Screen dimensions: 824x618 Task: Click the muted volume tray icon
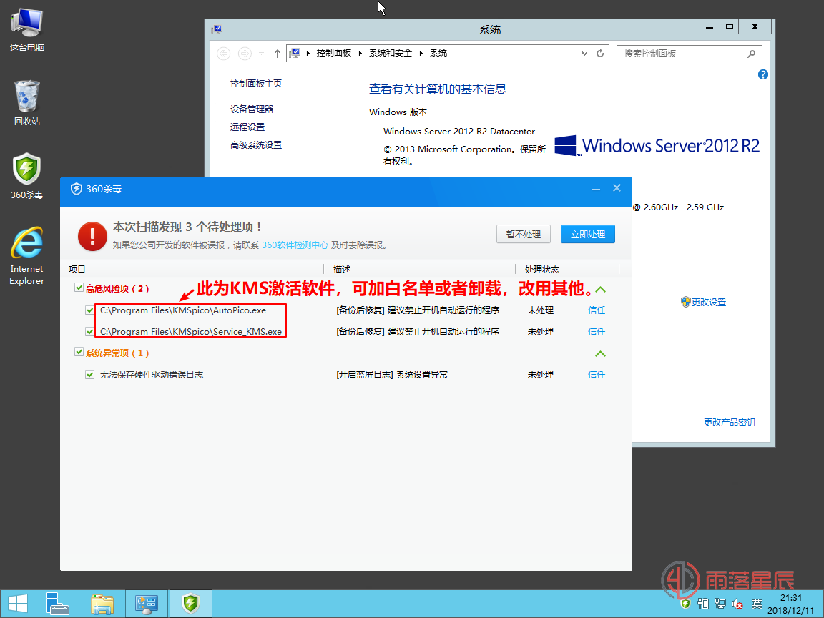[737, 604]
